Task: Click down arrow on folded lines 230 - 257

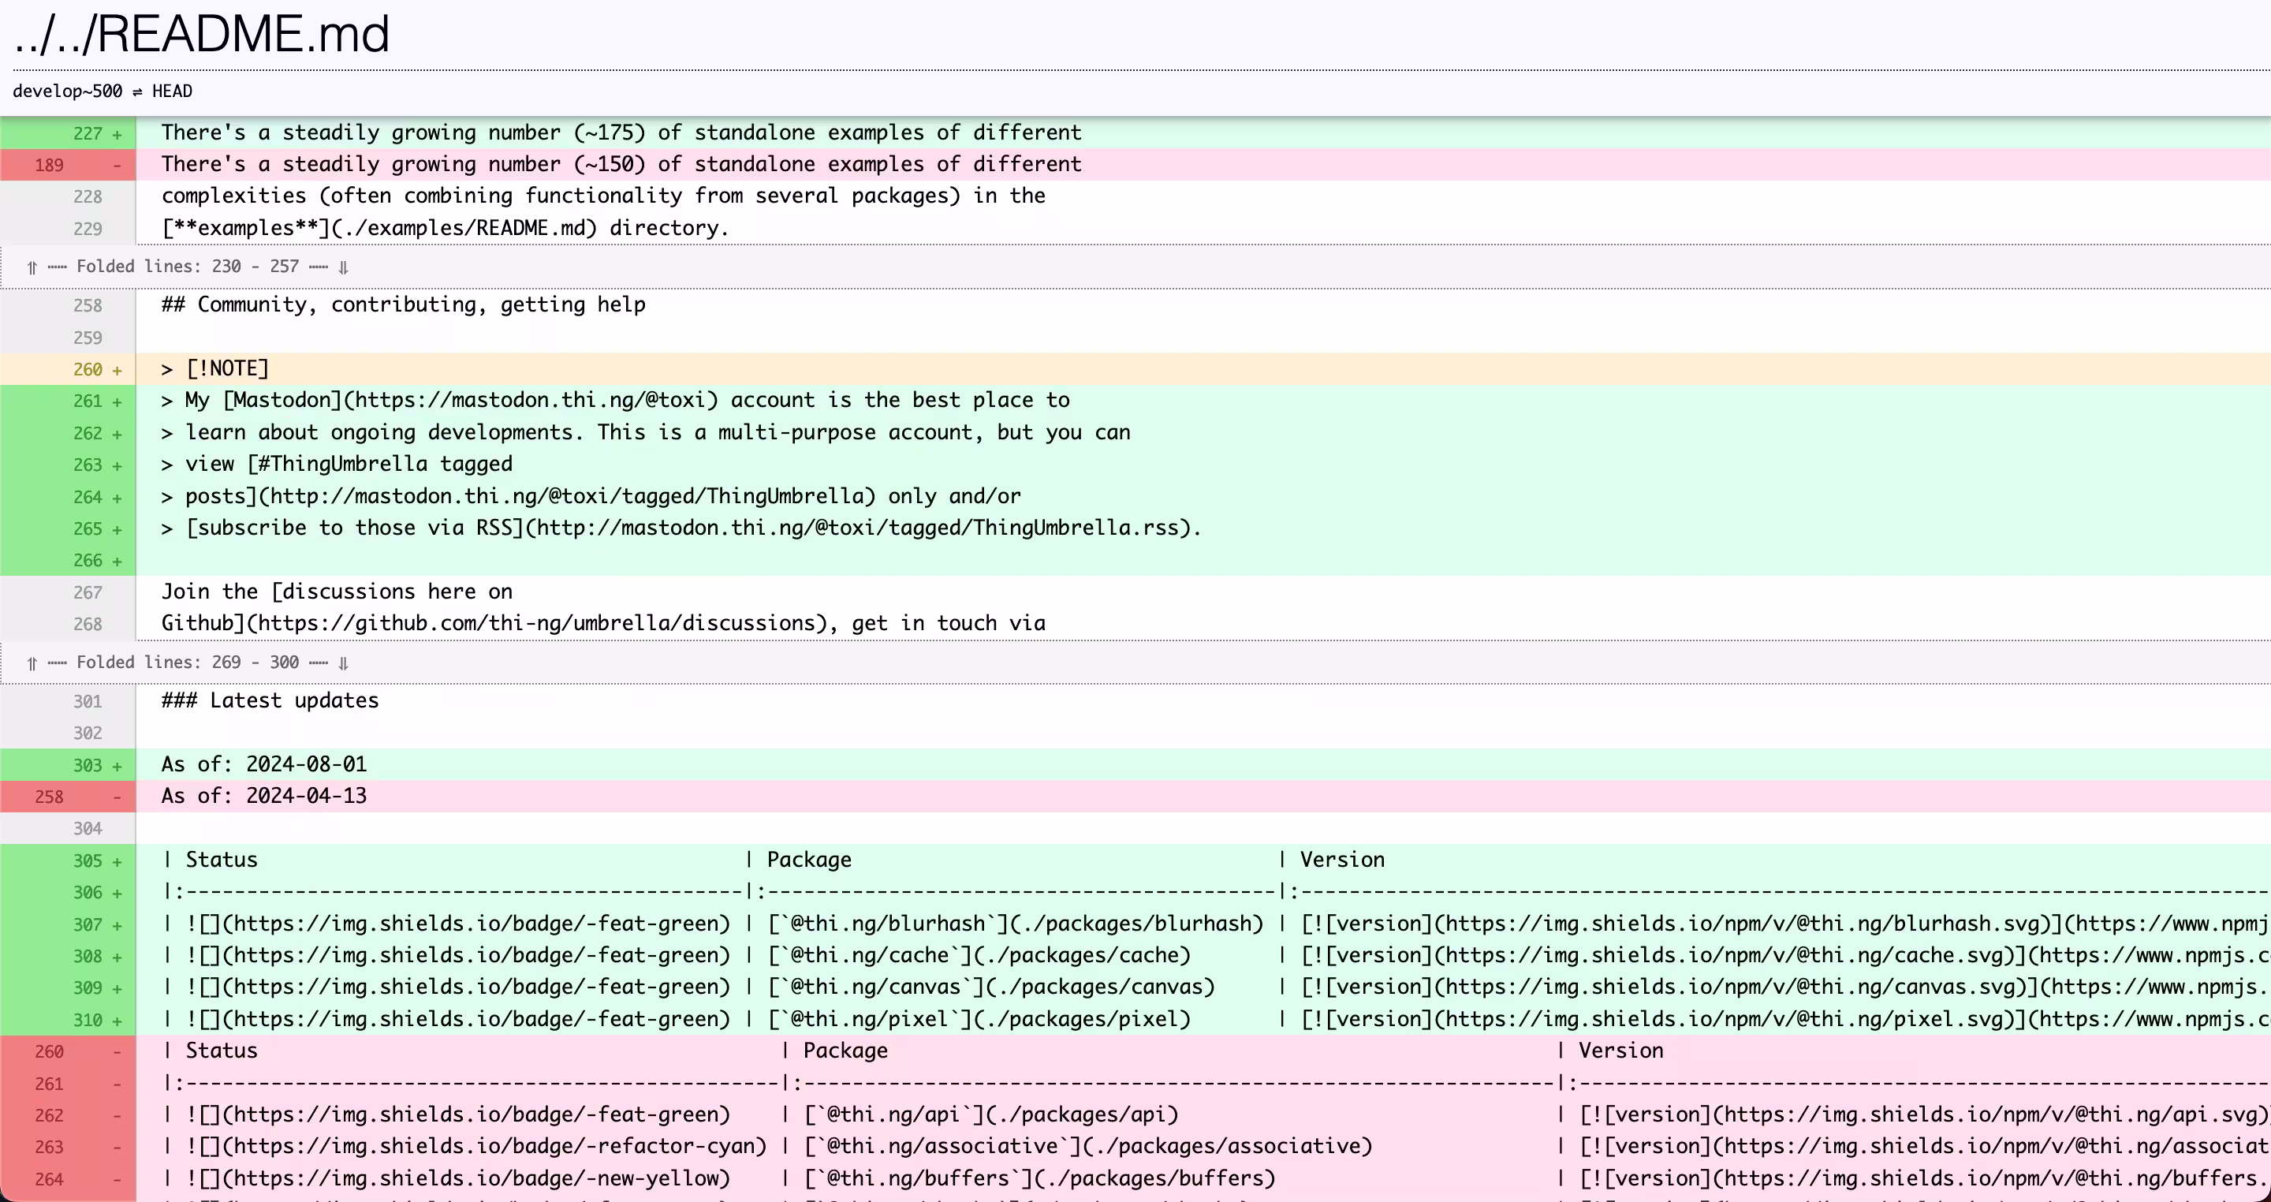Action: [x=344, y=267]
